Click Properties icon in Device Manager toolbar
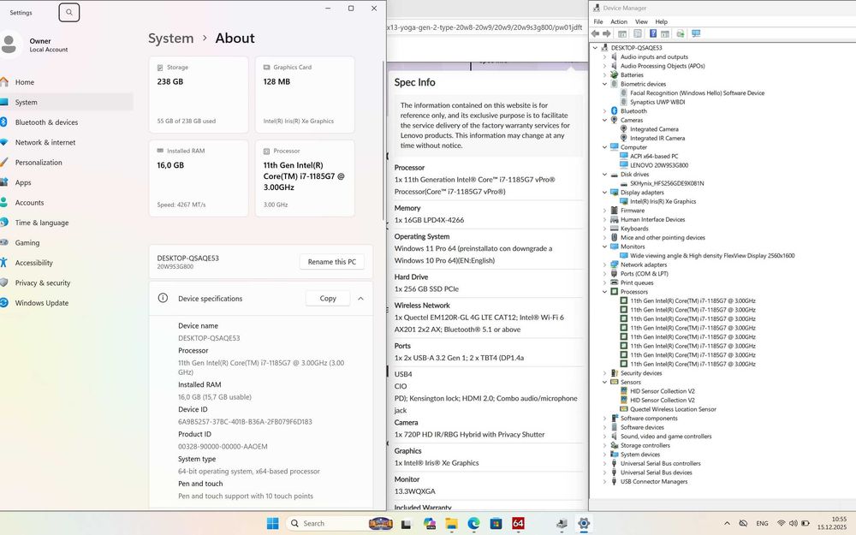 coord(637,33)
